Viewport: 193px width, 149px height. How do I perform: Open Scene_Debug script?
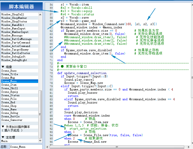click(x=20, y=113)
